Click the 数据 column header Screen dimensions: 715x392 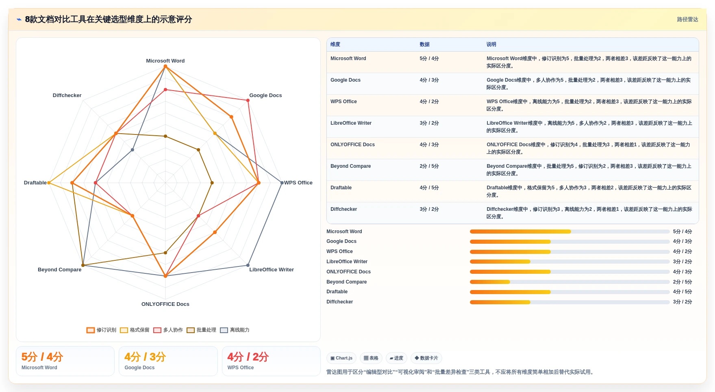[425, 44]
